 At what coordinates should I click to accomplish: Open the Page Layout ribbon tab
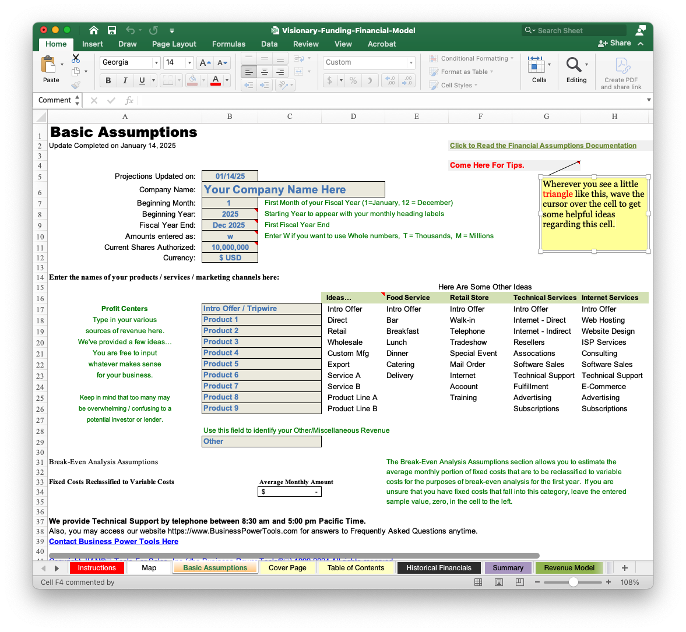(174, 44)
